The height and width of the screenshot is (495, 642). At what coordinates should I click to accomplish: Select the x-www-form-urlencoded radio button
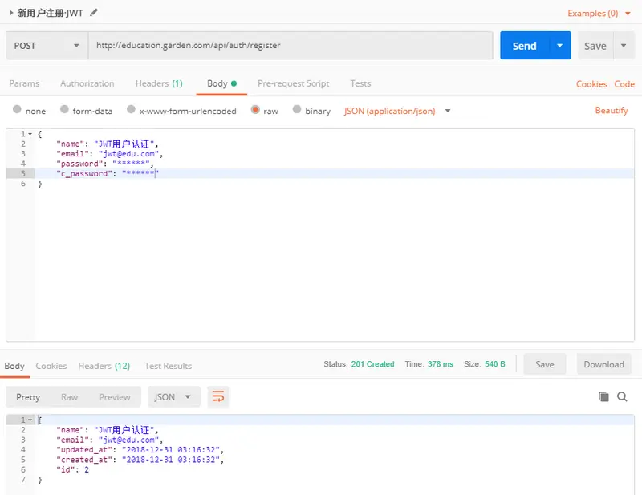pos(131,109)
